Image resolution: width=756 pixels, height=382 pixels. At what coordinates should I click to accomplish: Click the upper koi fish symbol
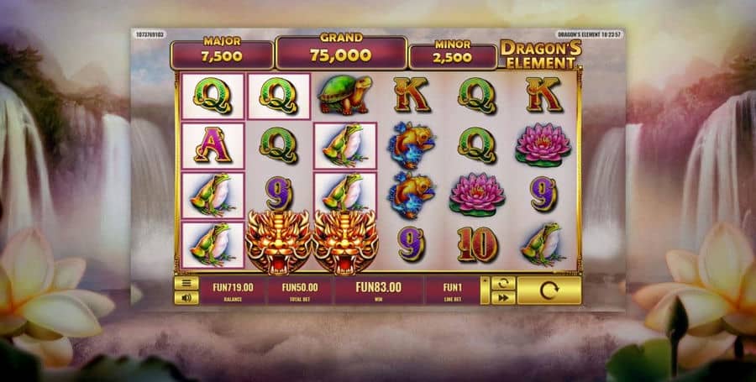[x=411, y=145]
